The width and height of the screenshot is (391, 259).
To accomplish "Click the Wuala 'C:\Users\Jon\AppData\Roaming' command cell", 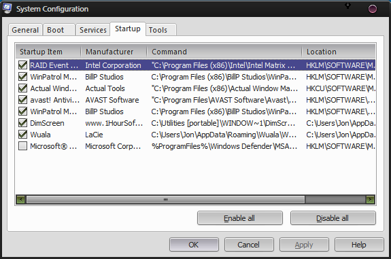I will click(224, 135).
